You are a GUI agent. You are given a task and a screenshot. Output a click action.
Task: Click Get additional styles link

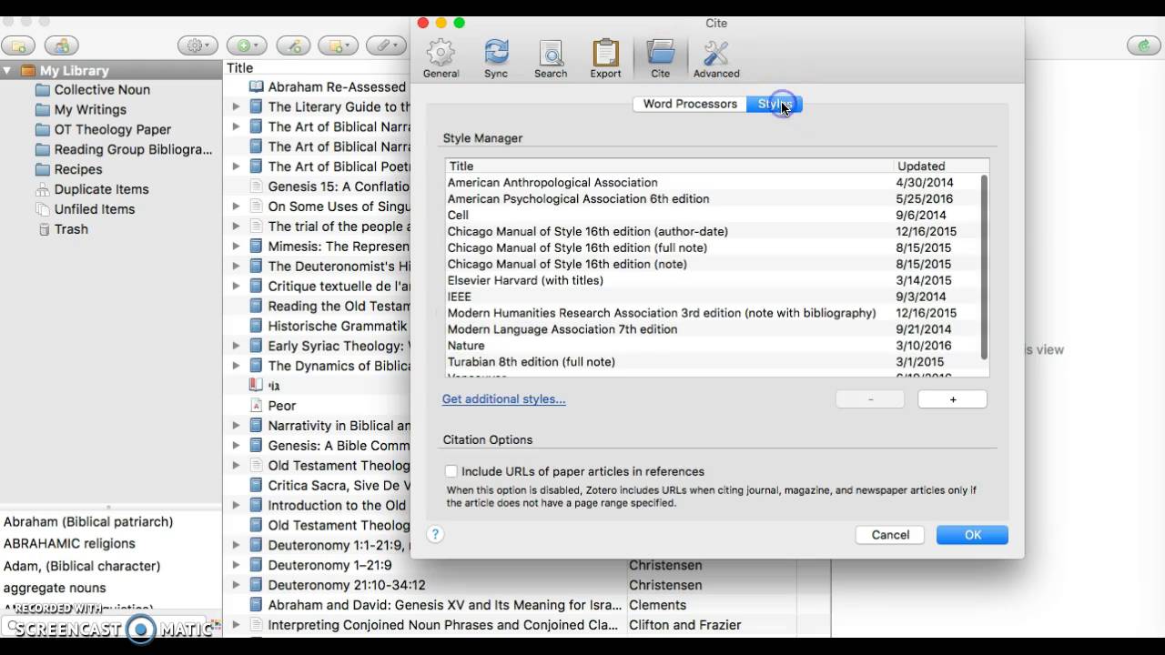tap(503, 398)
